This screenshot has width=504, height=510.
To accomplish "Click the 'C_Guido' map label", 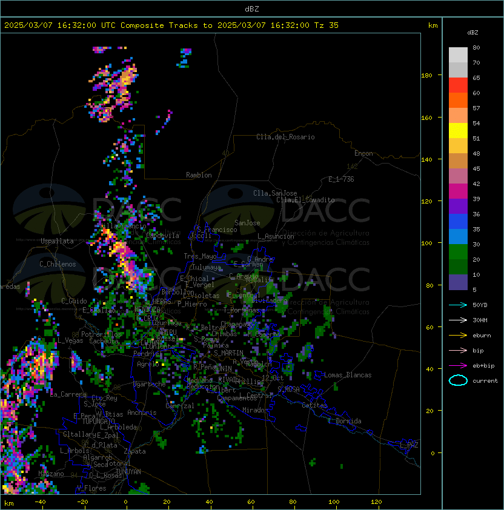I will (x=74, y=301).
